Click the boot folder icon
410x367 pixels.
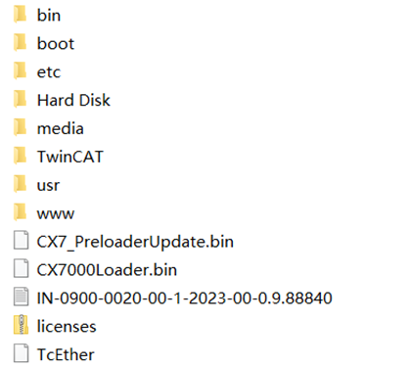pyautogui.click(x=21, y=43)
